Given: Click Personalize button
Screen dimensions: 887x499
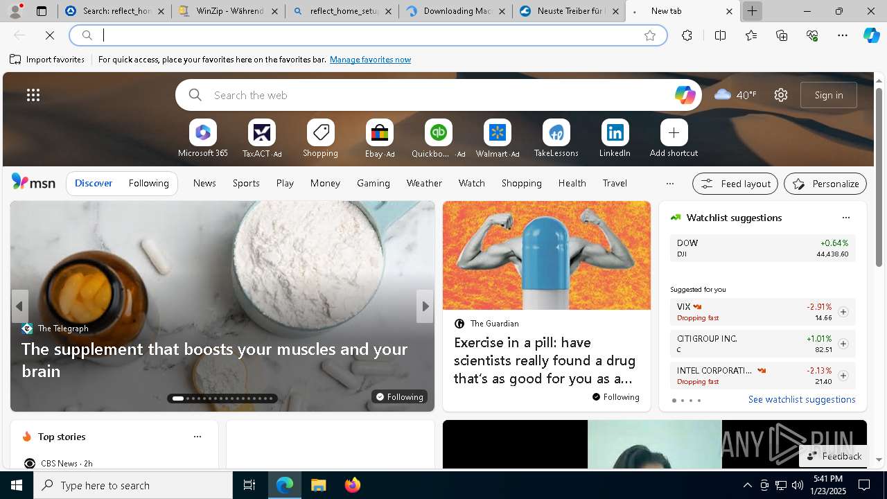Looking at the screenshot, I should pyautogui.click(x=825, y=184).
